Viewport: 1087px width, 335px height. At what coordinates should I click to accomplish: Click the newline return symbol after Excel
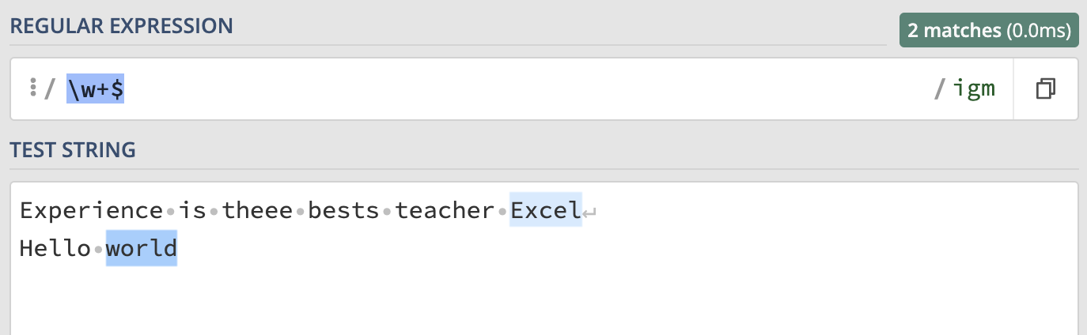click(589, 213)
